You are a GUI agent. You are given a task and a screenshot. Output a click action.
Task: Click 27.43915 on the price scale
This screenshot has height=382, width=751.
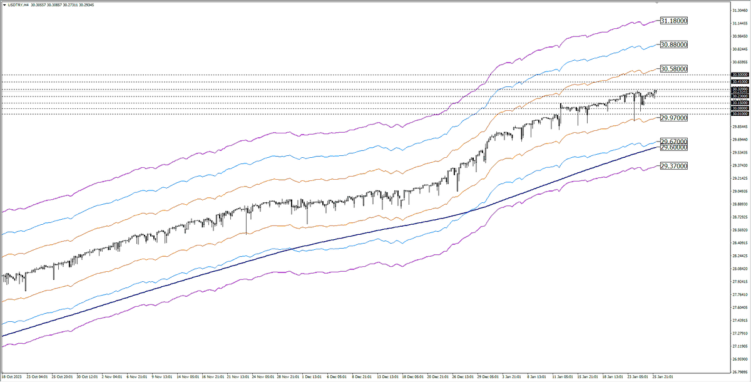click(741, 320)
